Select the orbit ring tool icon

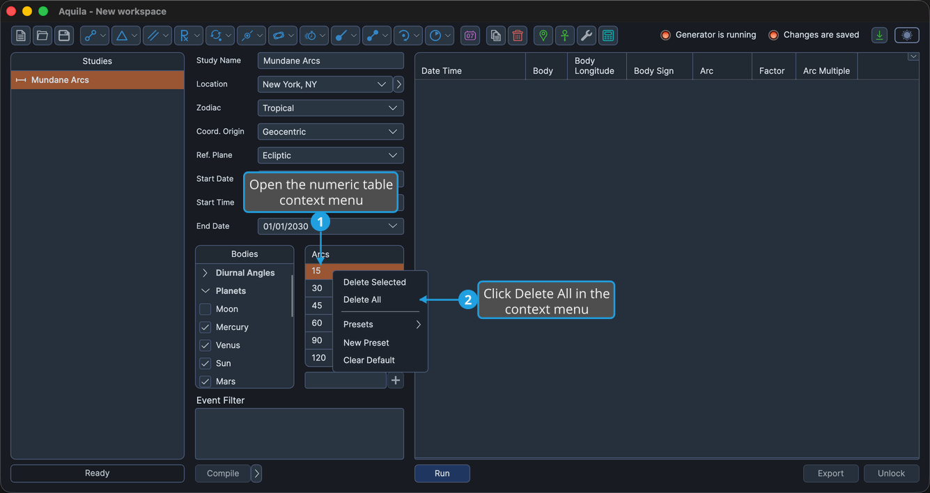278,36
